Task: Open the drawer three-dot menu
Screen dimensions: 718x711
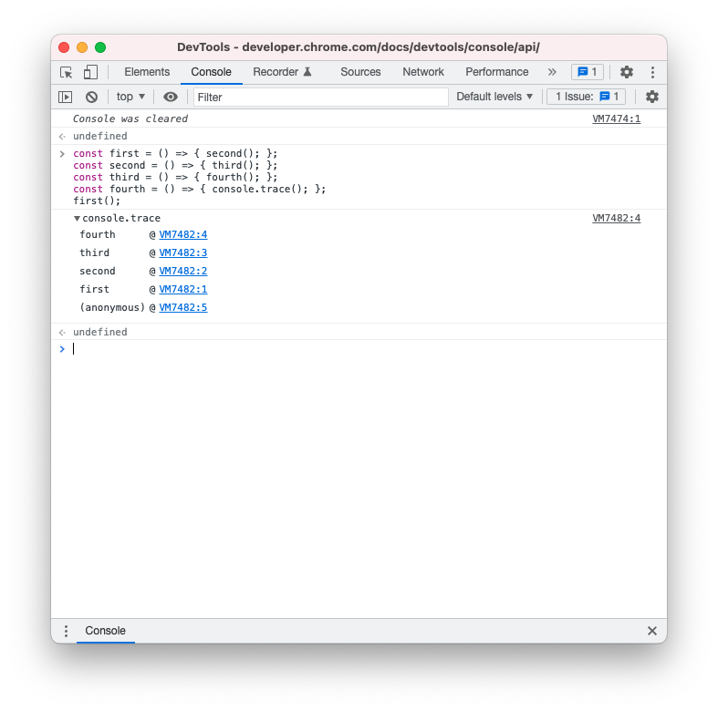Action: pos(66,631)
